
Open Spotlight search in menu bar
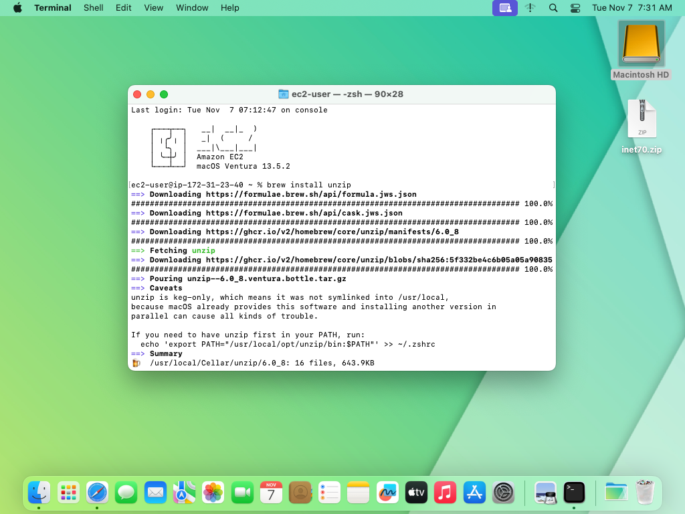click(x=553, y=8)
